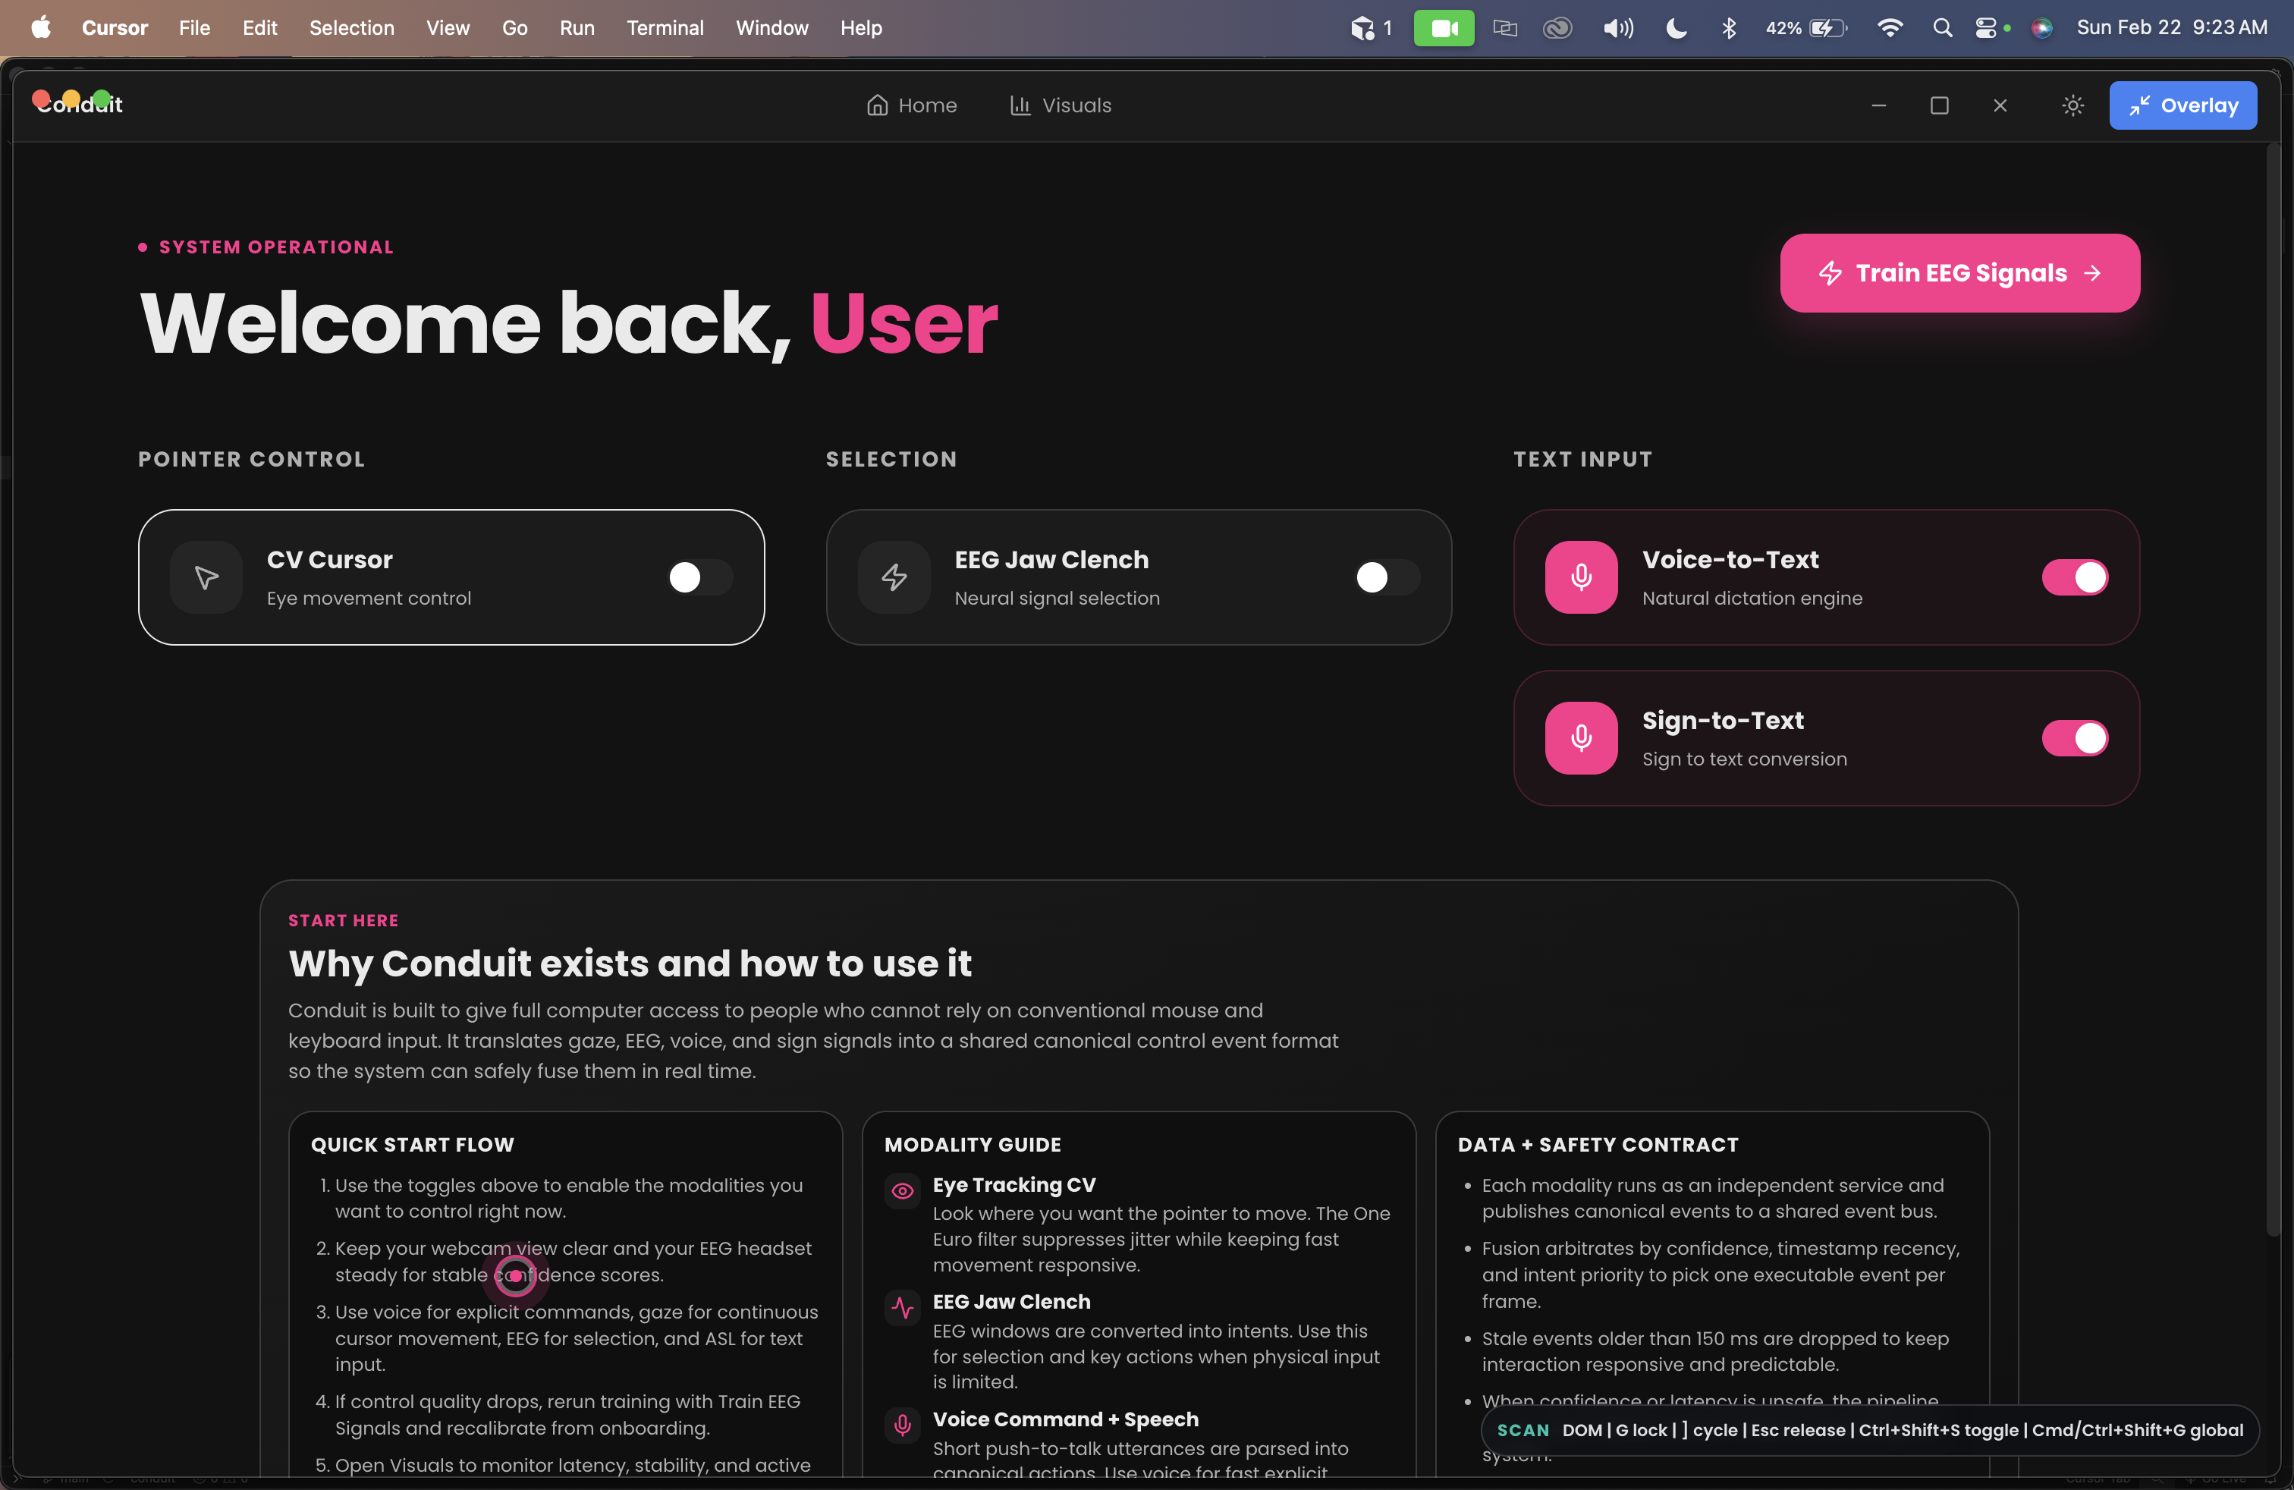Click the Sign-to-Text microphone icon
The image size is (2294, 1490).
tap(1581, 738)
